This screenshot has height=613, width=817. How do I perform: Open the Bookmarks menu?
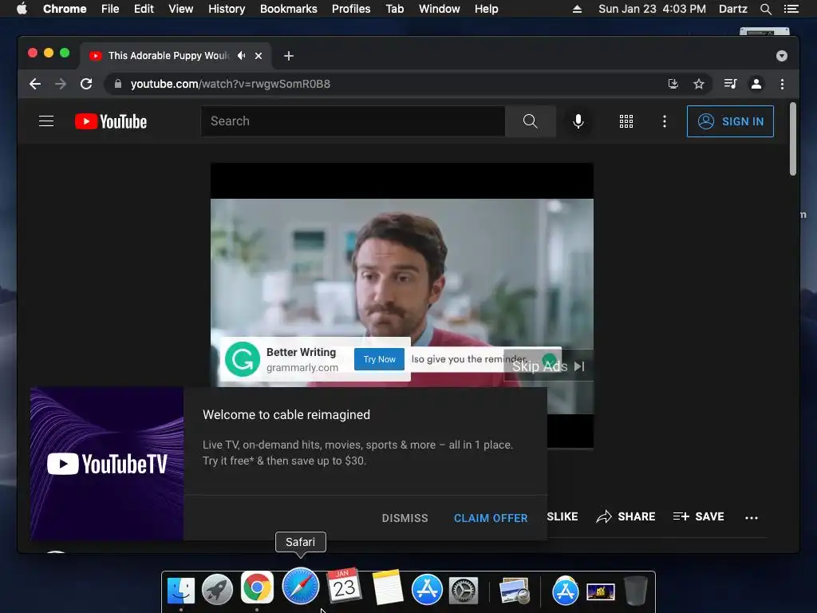(x=289, y=9)
